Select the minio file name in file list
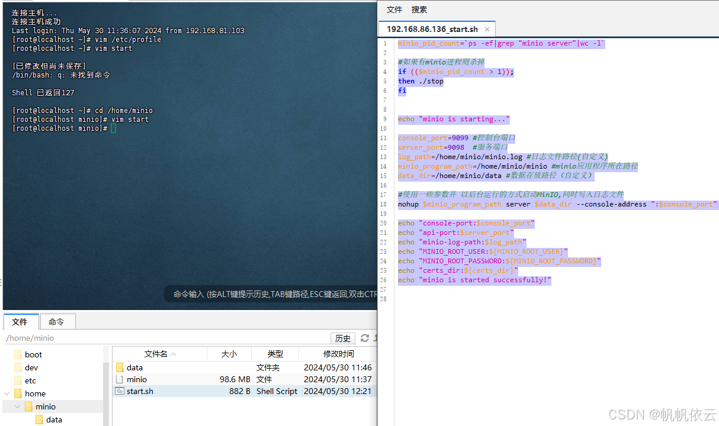Viewport: 719px width, 426px height. tap(137, 379)
